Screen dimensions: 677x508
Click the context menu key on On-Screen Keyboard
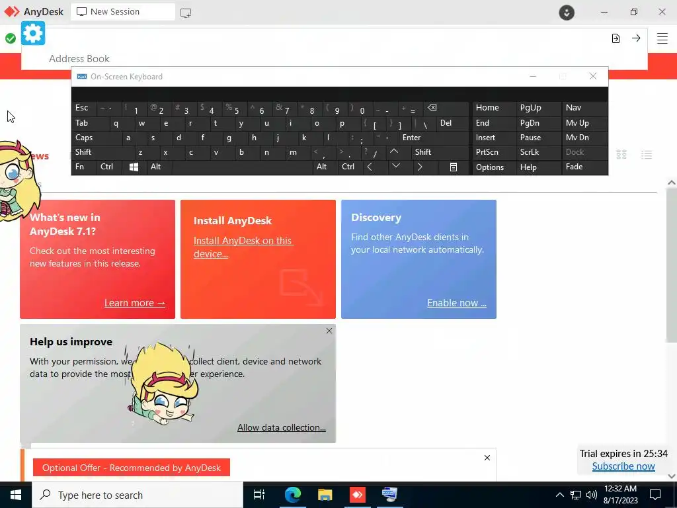click(453, 167)
